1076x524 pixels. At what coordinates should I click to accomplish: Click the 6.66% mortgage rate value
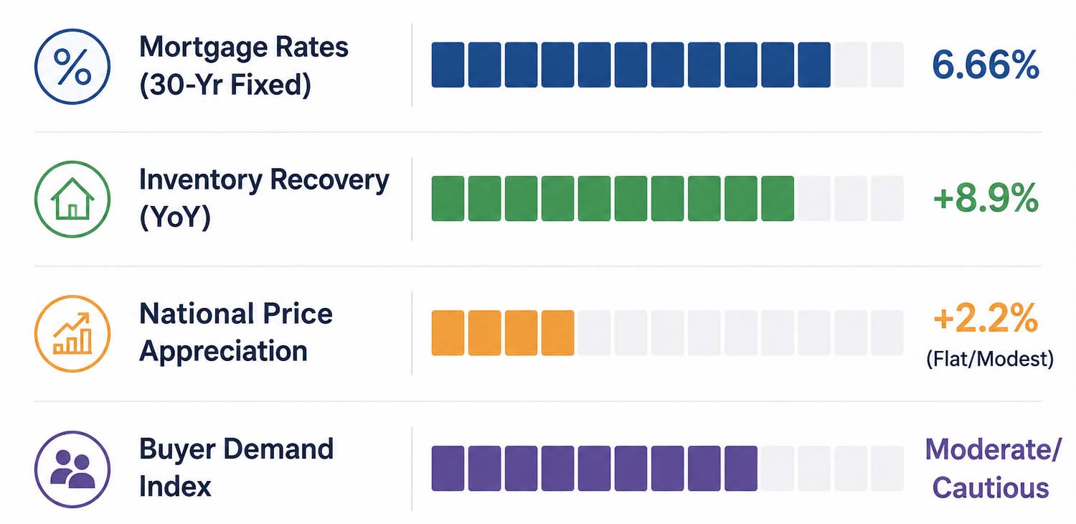(x=986, y=65)
